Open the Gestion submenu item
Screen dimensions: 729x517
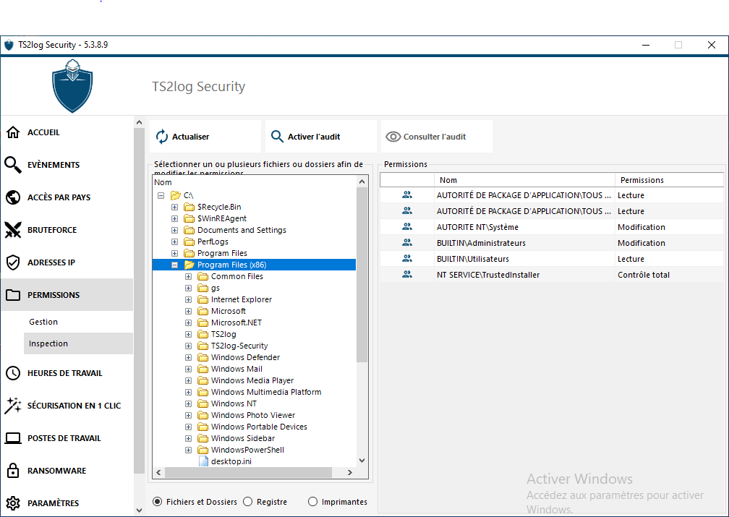click(x=78, y=322)
